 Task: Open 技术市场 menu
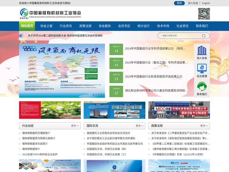163,26
